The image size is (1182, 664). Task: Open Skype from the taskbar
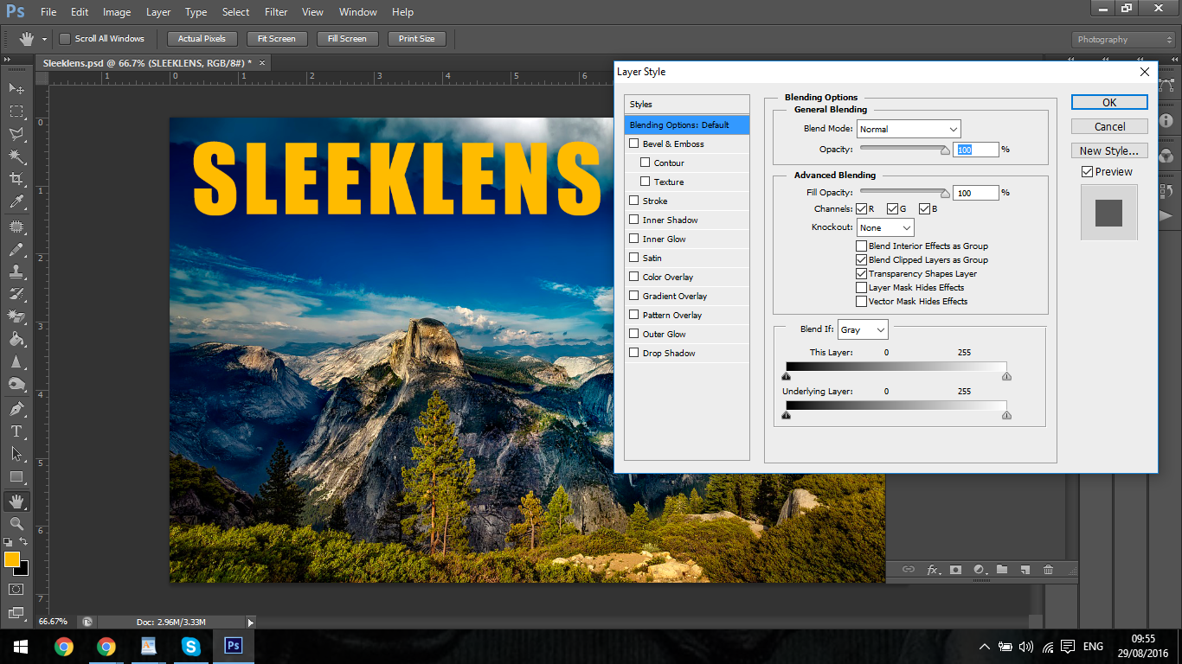click(x=190, y=646)
